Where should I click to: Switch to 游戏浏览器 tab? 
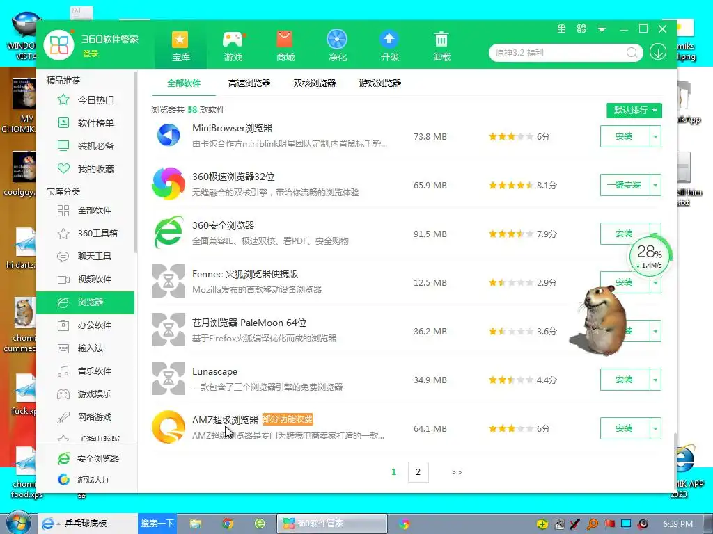click(380, 83)
